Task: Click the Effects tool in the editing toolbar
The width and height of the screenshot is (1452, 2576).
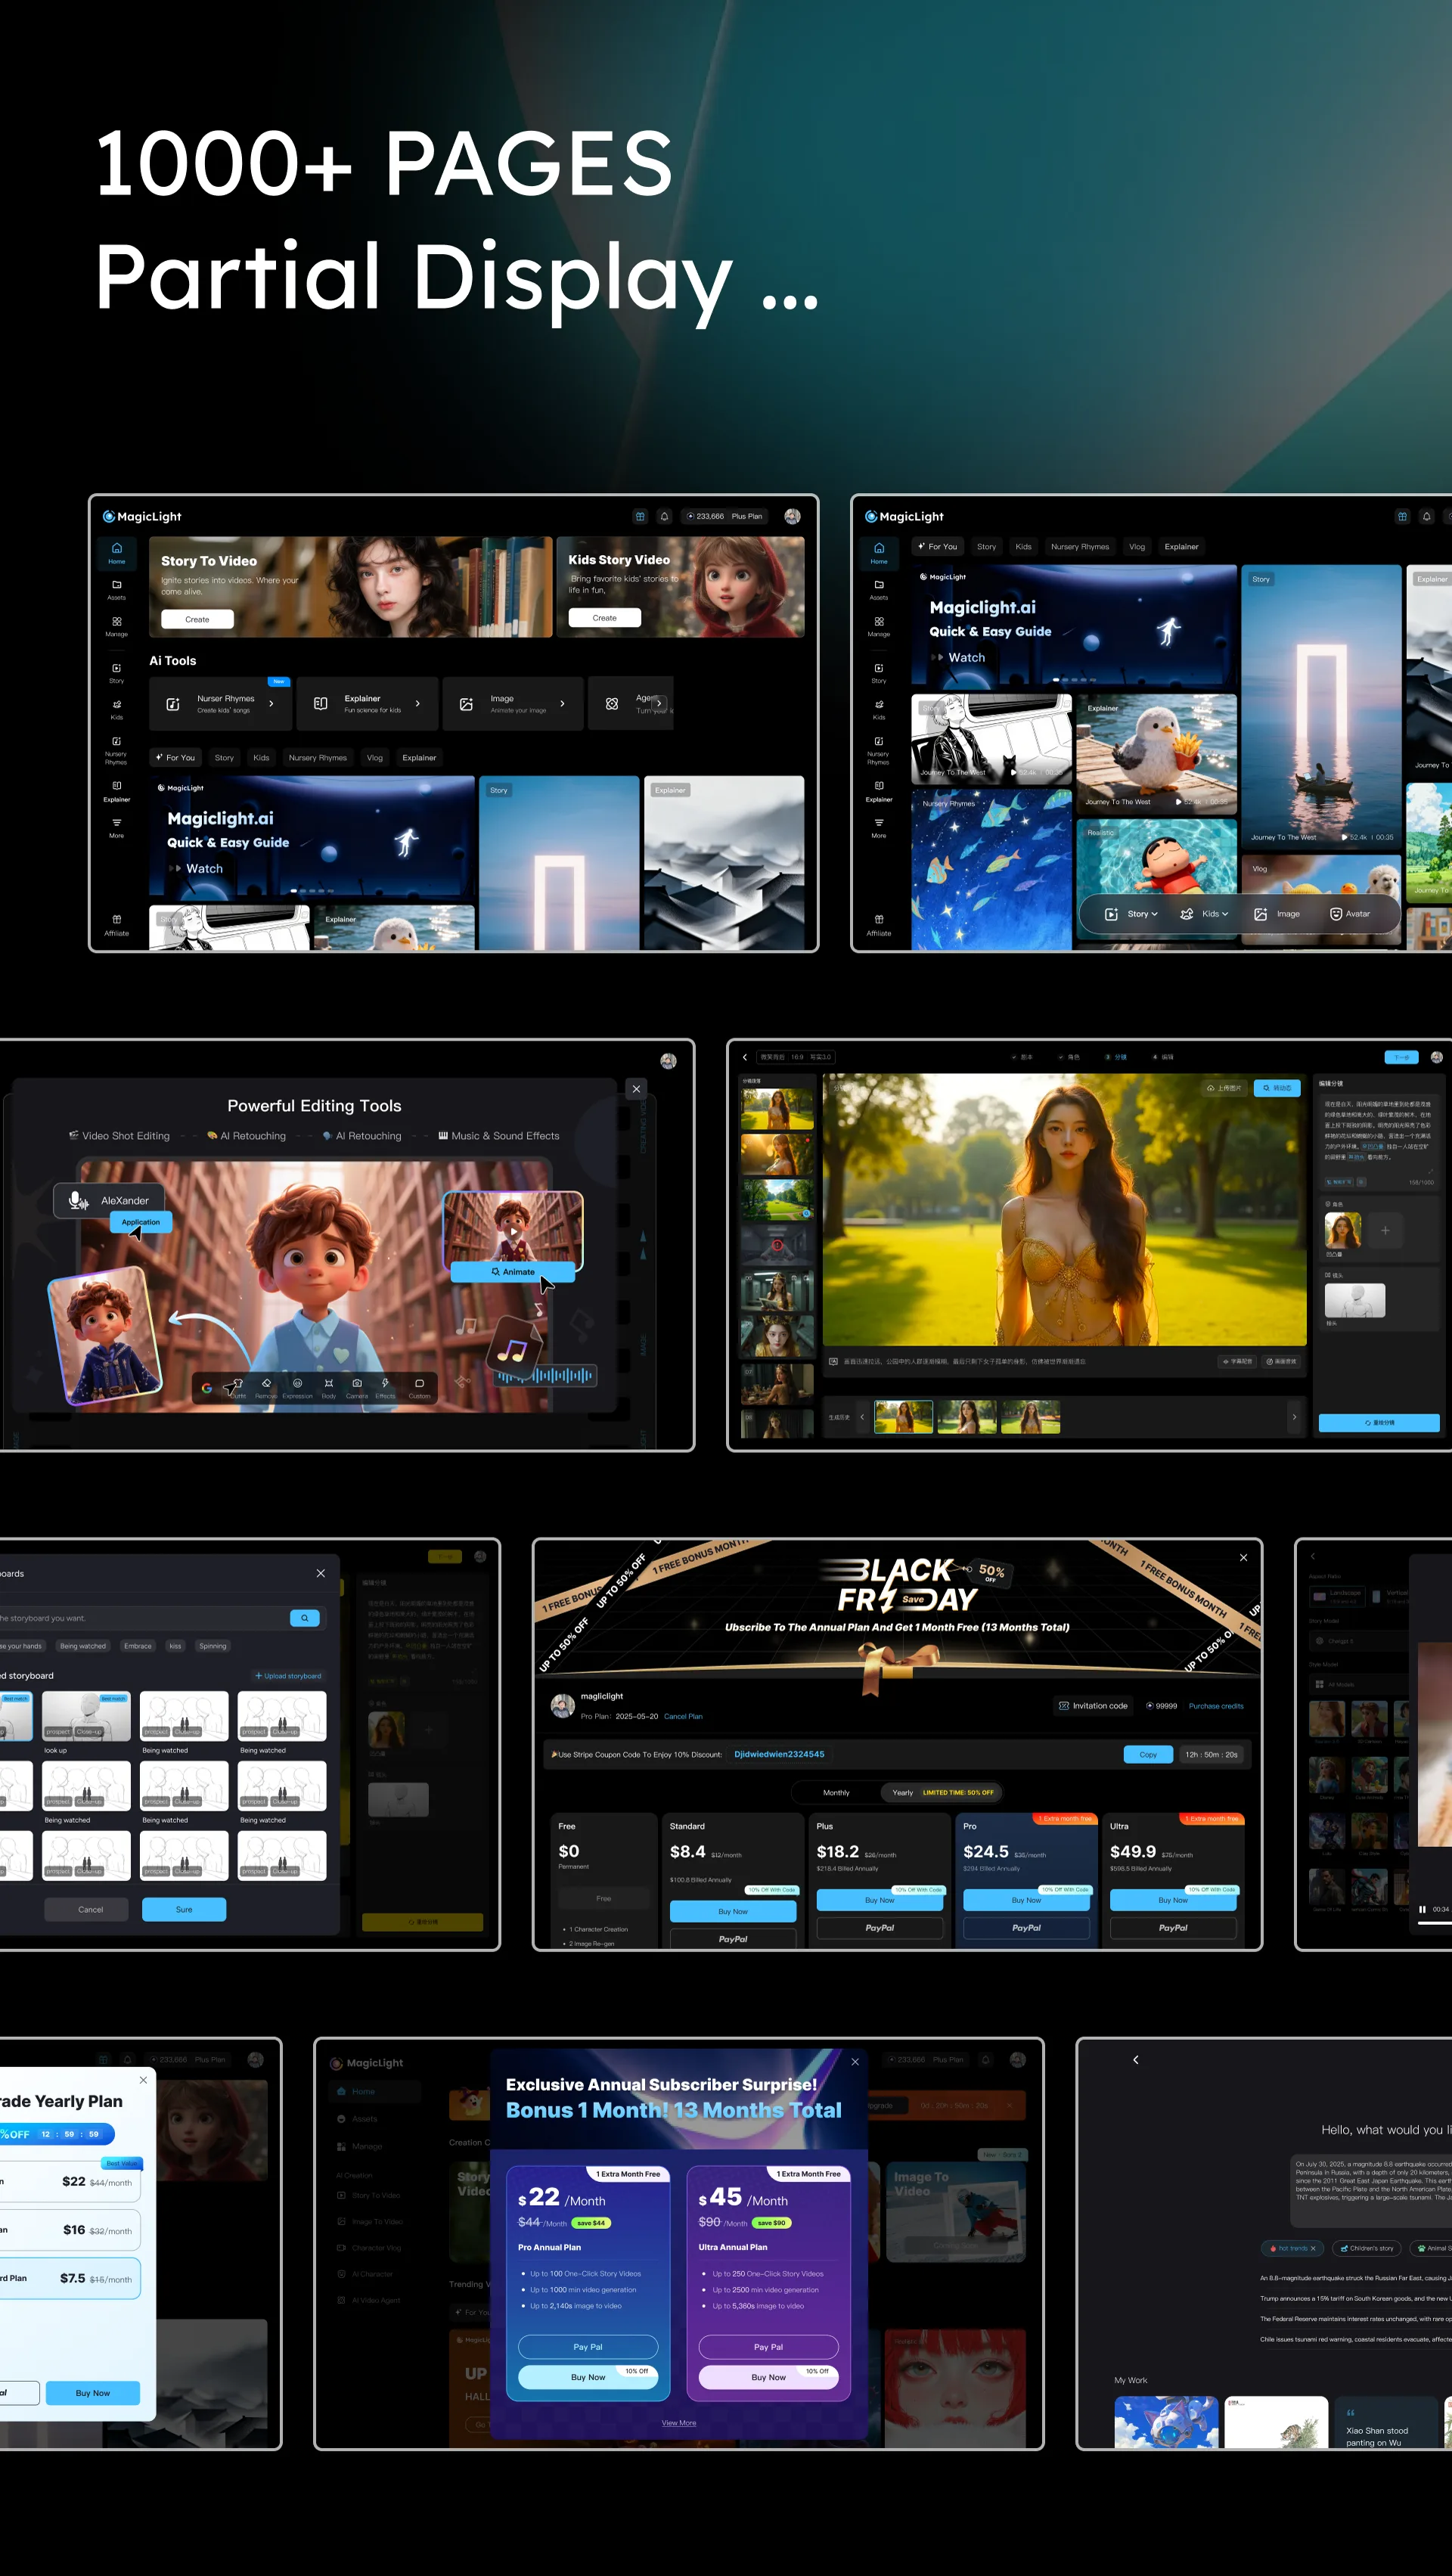Action: [x=385, y=1388]
